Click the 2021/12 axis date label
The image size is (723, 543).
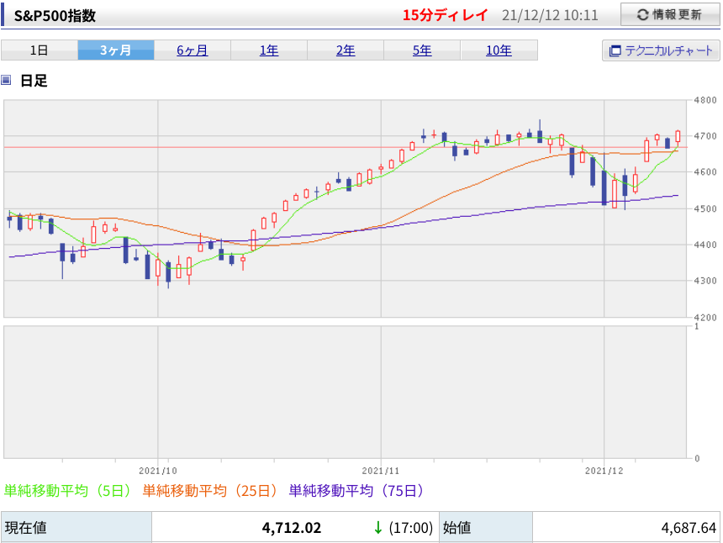click(604, 471)
